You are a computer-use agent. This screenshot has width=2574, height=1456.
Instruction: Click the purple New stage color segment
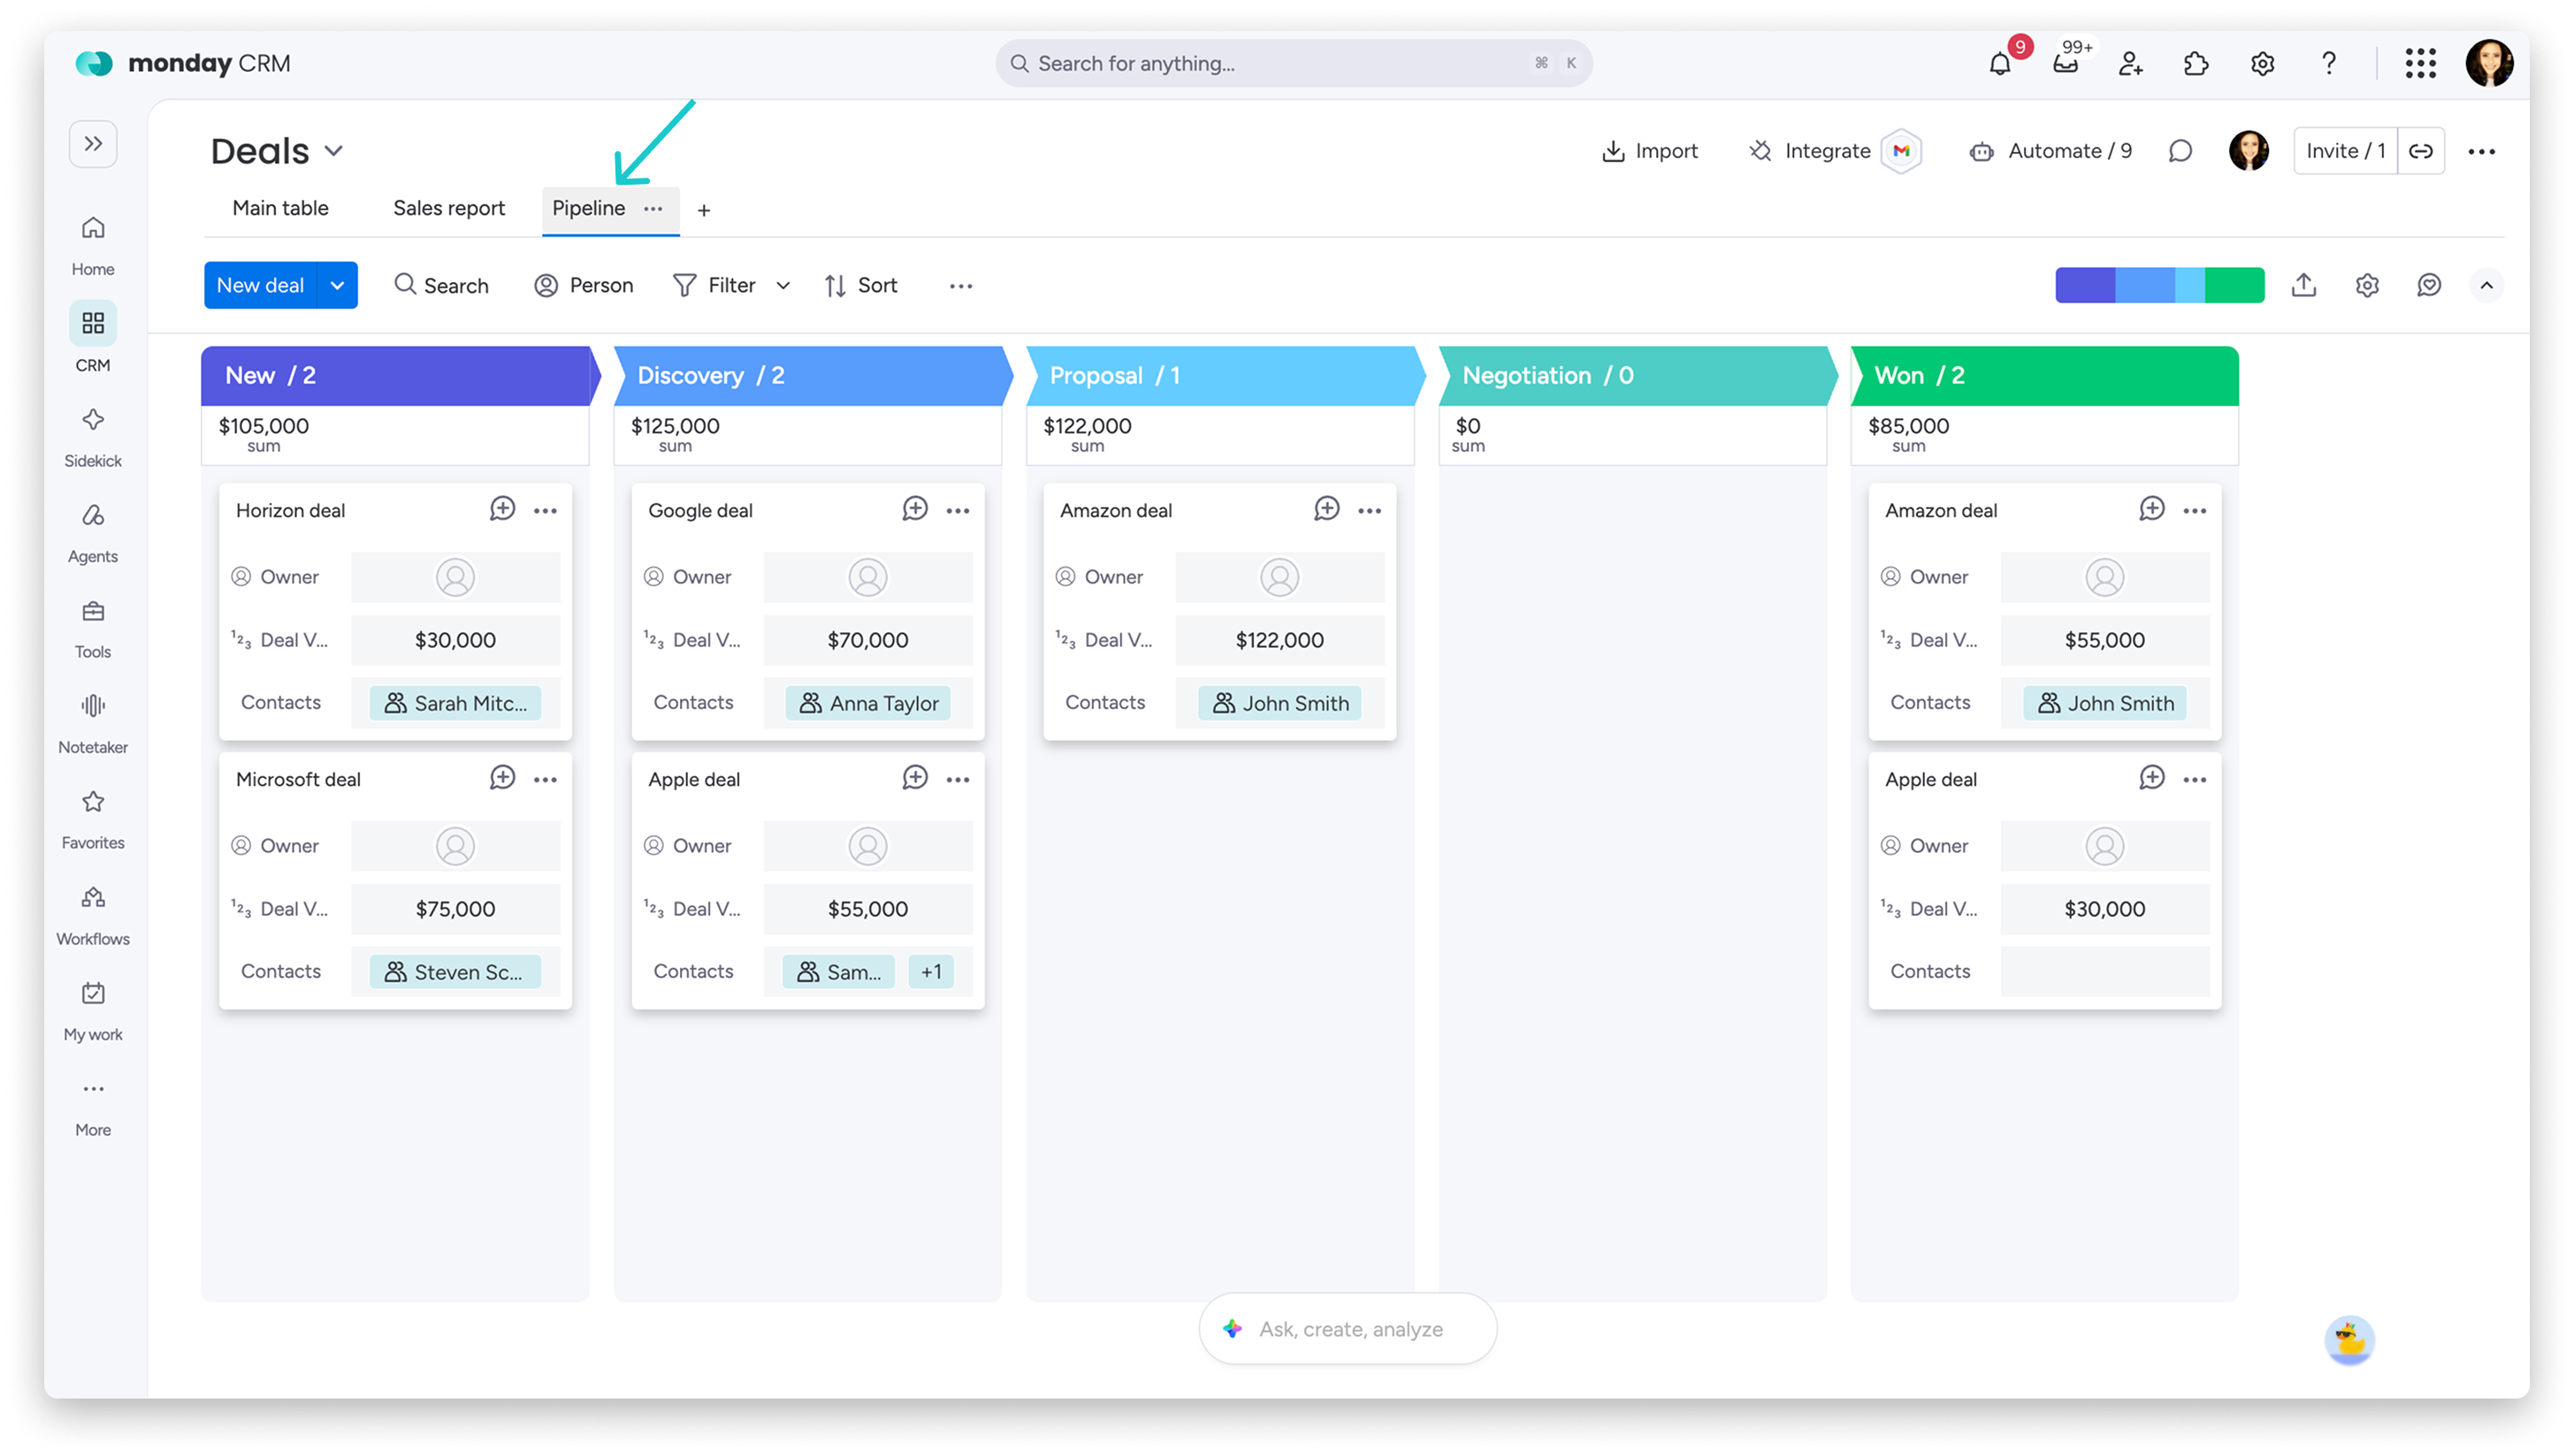tap(2084, 285)
